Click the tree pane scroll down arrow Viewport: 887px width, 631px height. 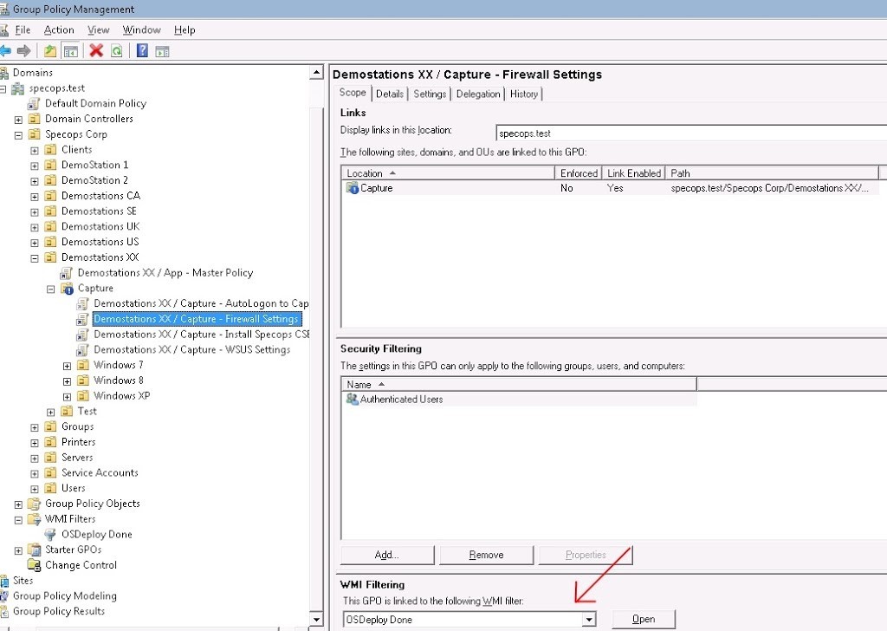(316, 619)
